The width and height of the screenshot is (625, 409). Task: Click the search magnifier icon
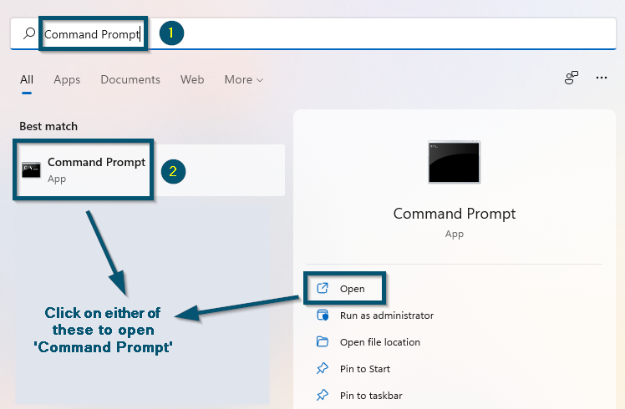pos(29,33)
